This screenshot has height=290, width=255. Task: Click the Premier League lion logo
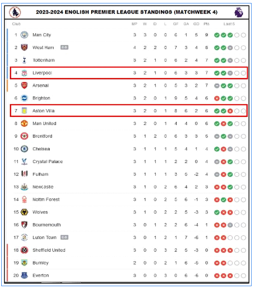239,12
